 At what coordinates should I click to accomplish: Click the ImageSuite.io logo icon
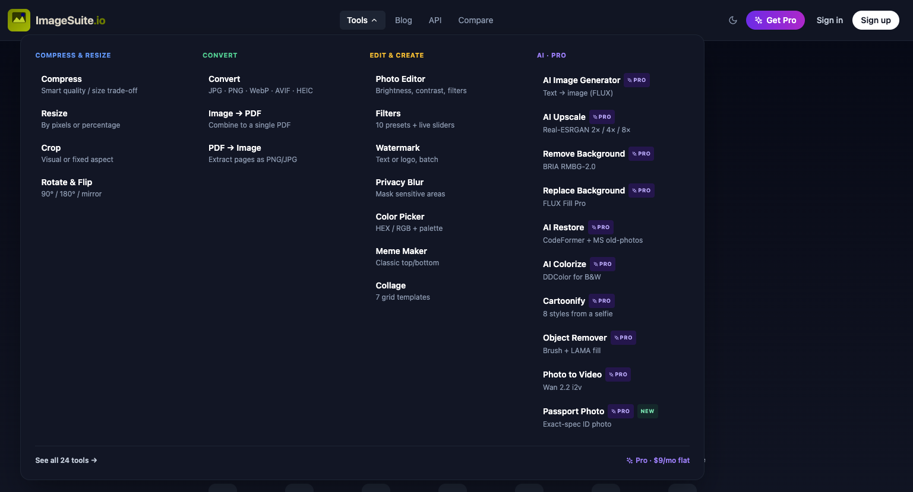(19, 20)
